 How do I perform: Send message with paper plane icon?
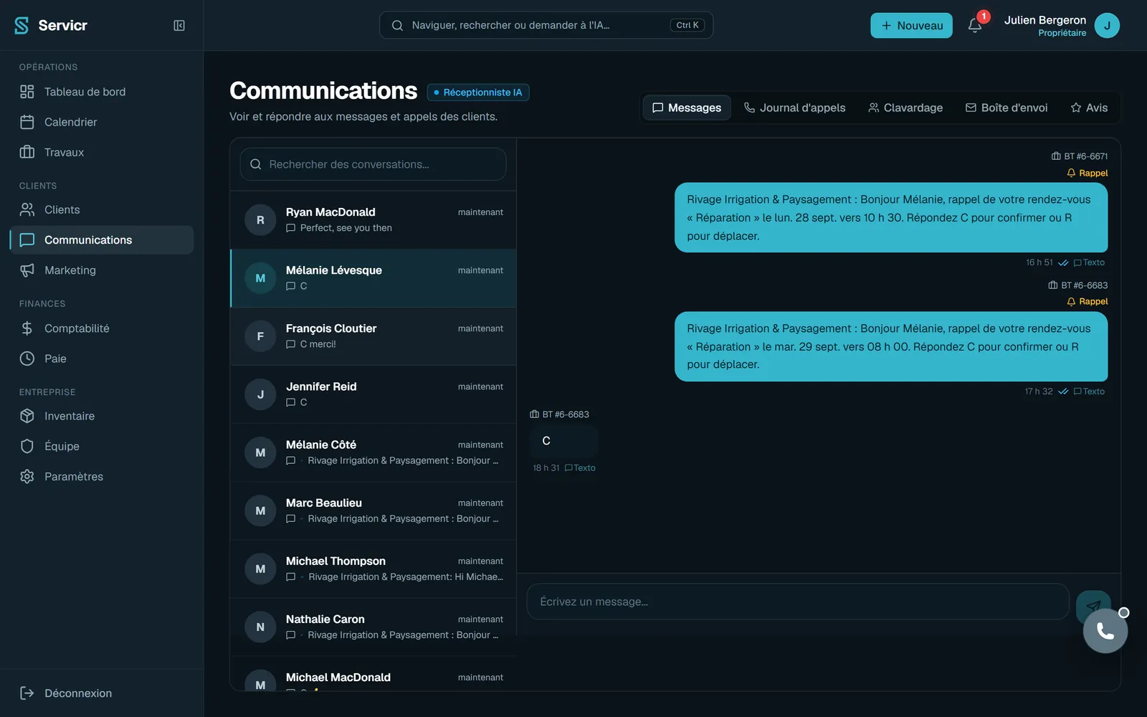click(1093, 606)
